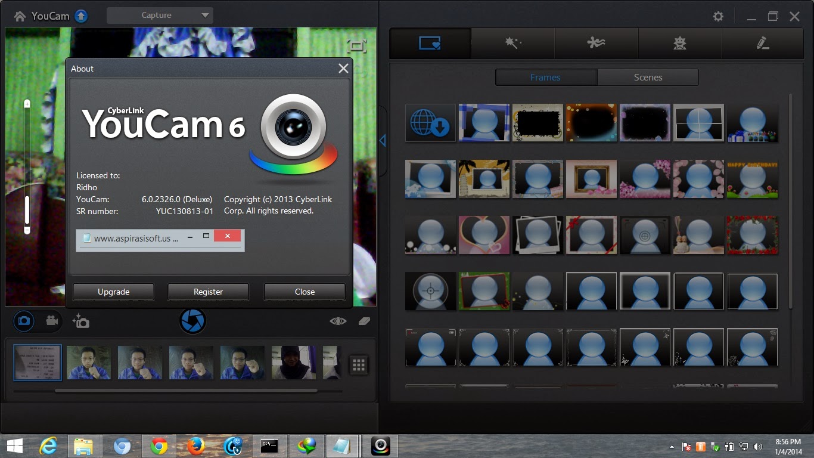Switch to the Scenes tab
The width and height of the screenshot is (814, 458).
[648, 78]
